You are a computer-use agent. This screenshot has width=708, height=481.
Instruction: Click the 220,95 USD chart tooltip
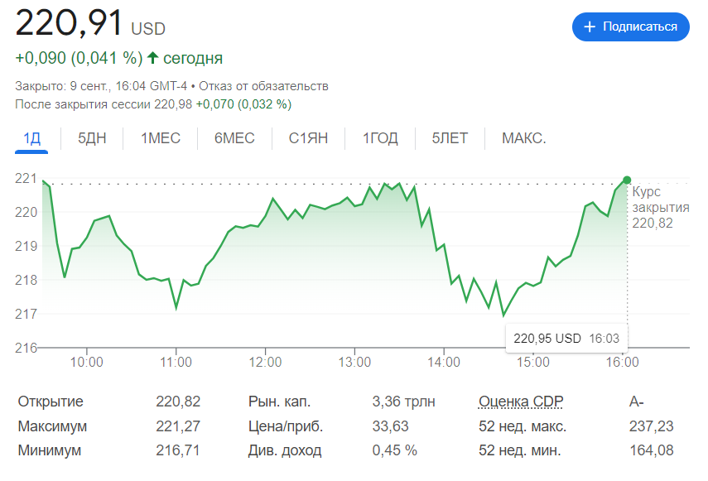566,338
